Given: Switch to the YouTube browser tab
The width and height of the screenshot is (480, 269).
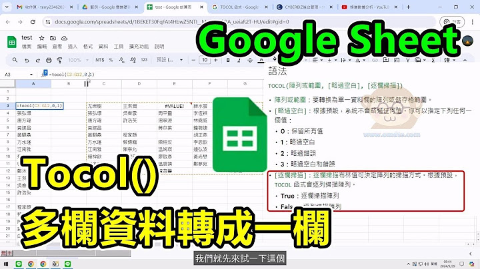Looking at the screenshot, I should tap(370, 7).
